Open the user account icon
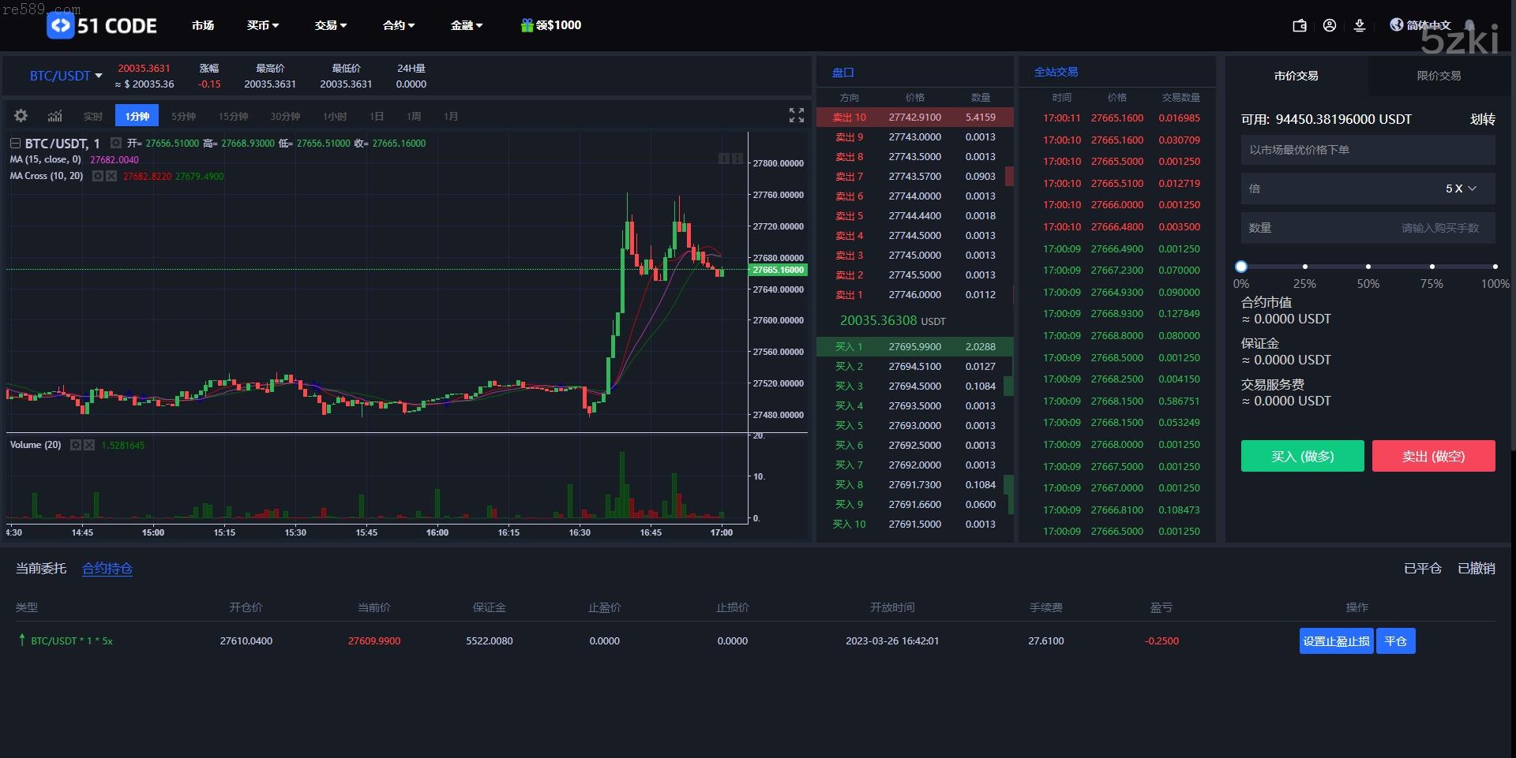Viewport: 1516px width, 758px height. point(1330,25)
